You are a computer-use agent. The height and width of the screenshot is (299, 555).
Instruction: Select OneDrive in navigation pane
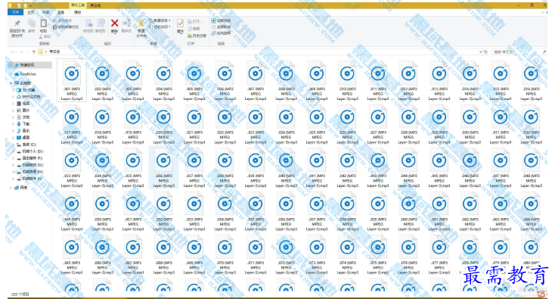coord(26,74)
